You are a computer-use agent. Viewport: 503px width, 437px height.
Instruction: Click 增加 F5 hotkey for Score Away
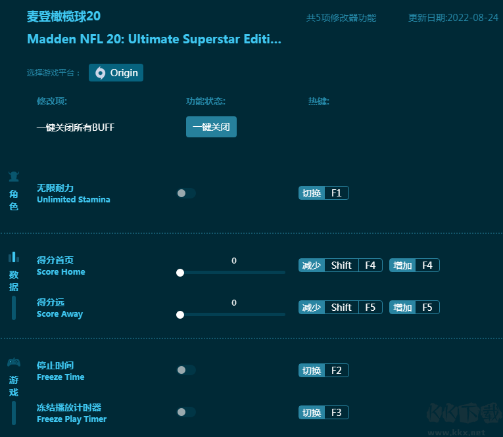click(414, 307)
